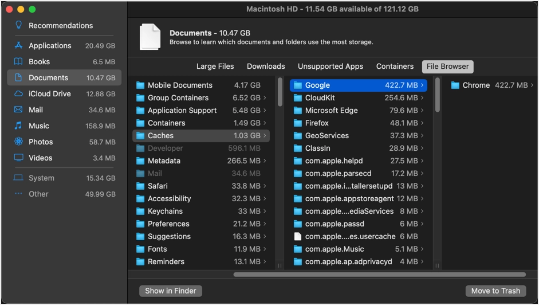
Task: Click the Books sidebar icon
Action: tap(18, 61)
